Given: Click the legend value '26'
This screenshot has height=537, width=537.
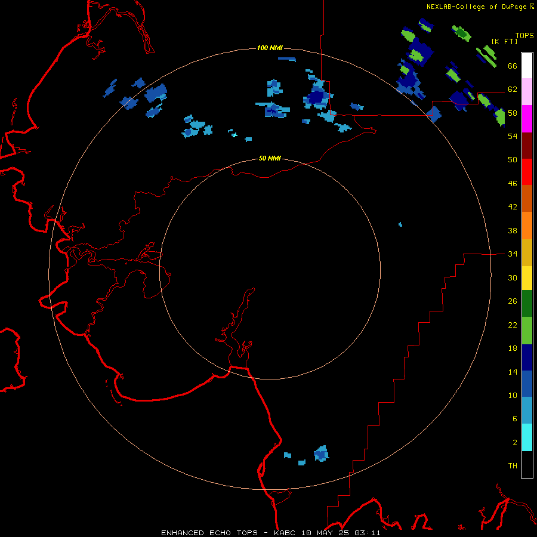Looking at the screenshot, I should click(513, 301).
